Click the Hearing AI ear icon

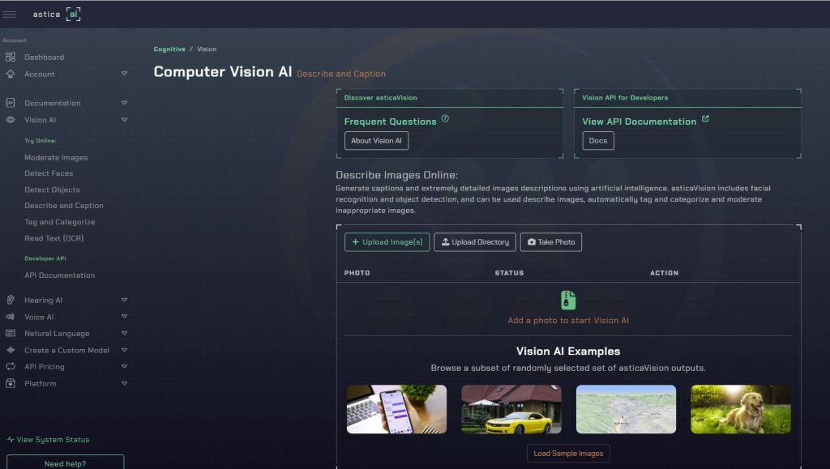pyautogui.click(x=11, y=300)
